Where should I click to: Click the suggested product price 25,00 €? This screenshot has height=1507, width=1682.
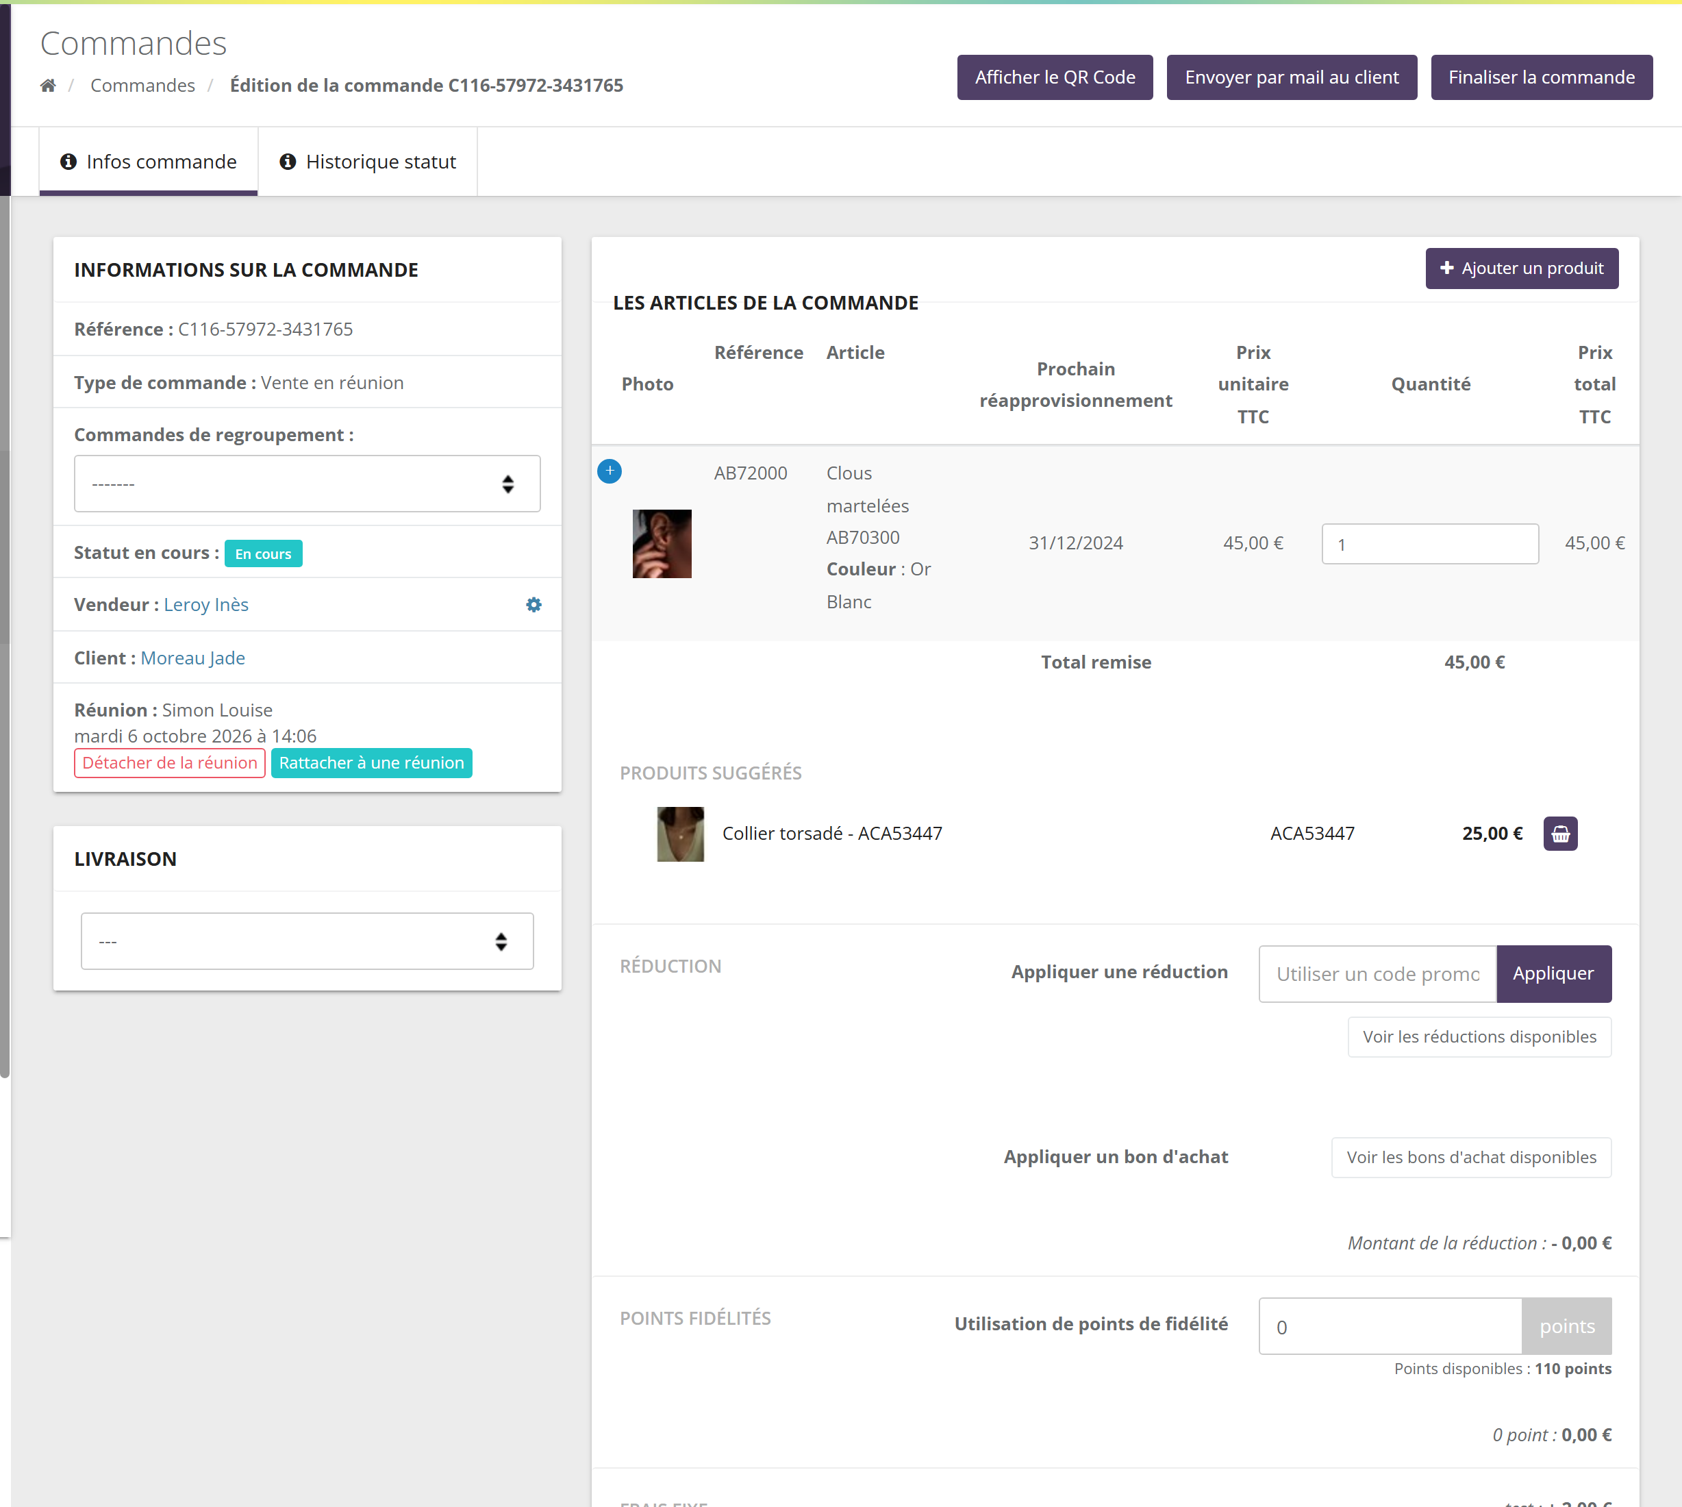tap(1492, 834)
